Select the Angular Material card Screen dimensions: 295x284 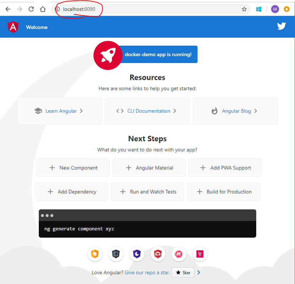(149, 168)
